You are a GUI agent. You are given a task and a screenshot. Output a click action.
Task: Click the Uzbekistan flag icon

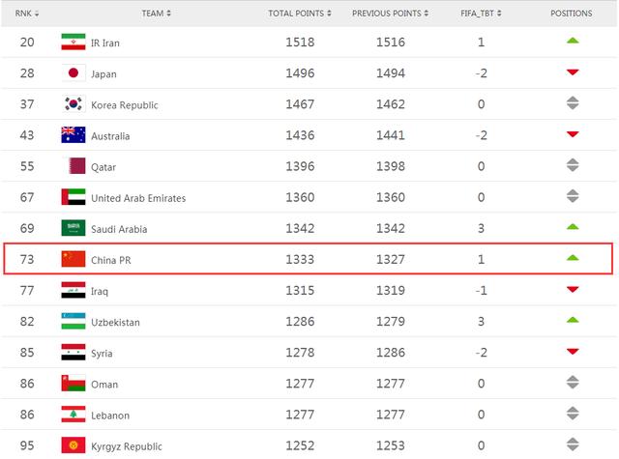[x=73, y=322]
